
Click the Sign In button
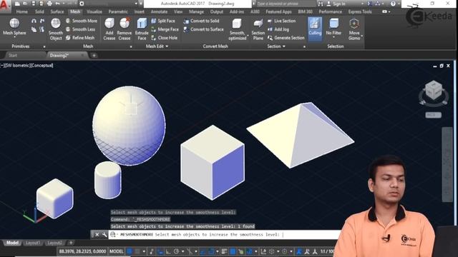(336, 4)
